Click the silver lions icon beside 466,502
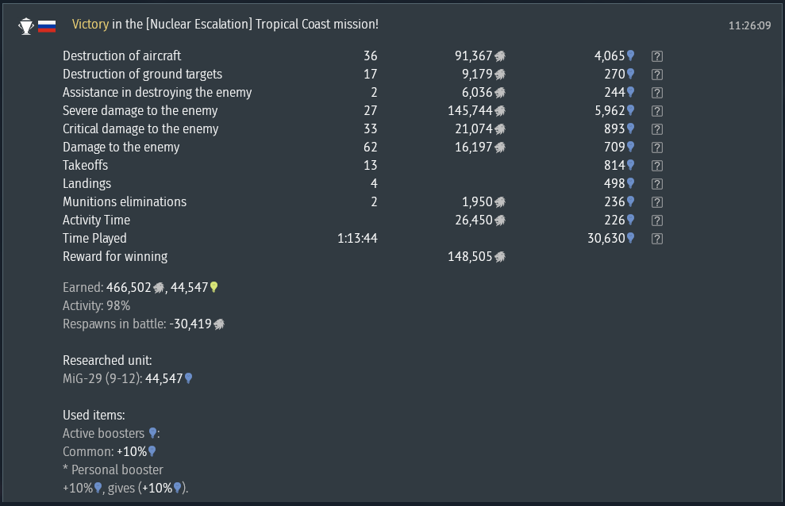785x506 pixels. tap(159, 287)
